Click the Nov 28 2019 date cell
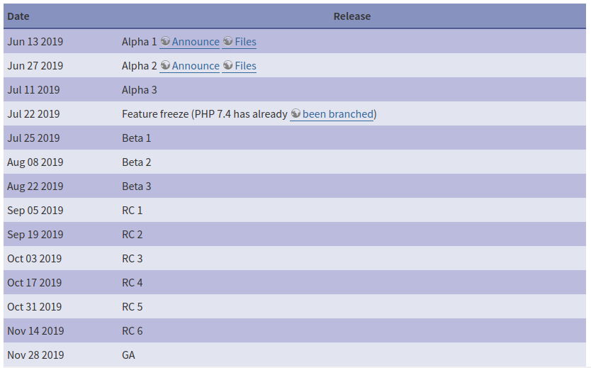This screenshot has width=591, height=368. coord(35,355)
